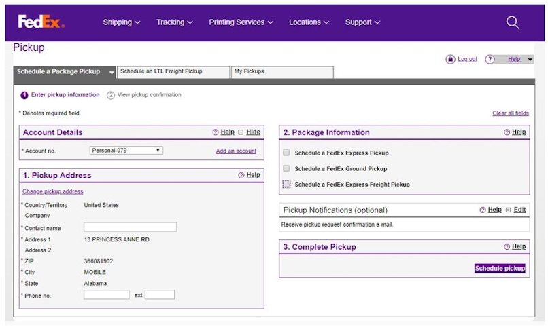548x329 pixels.
Task: Enable Schedule a FedEx Express Pickup checkbox
Action: [x=286, y=153]
